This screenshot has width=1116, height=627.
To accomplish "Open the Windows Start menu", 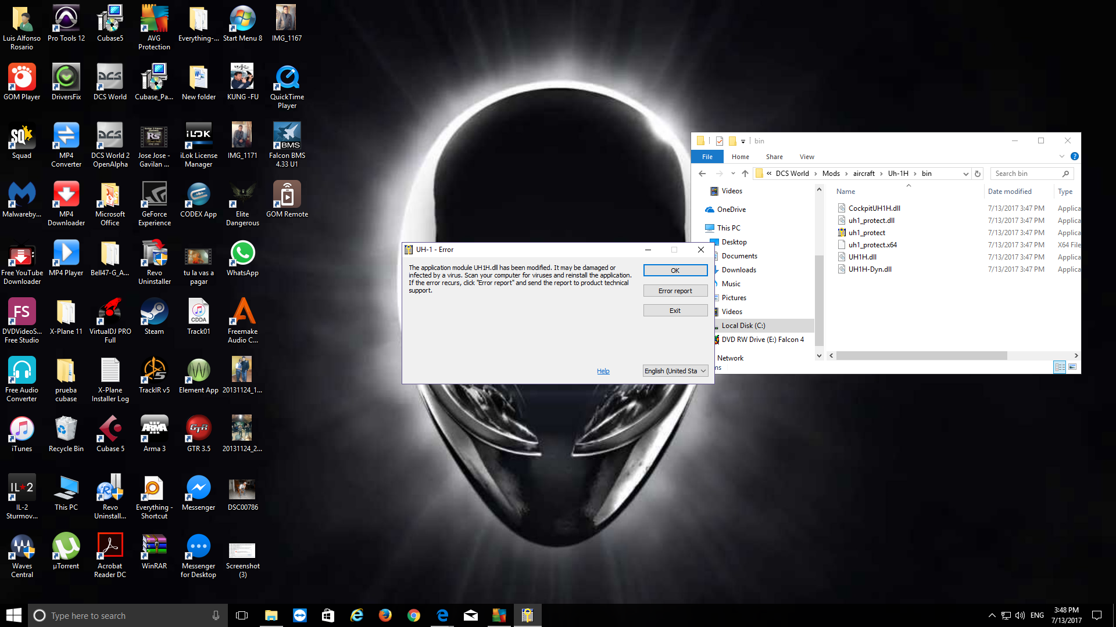I will tap(14, 615).
